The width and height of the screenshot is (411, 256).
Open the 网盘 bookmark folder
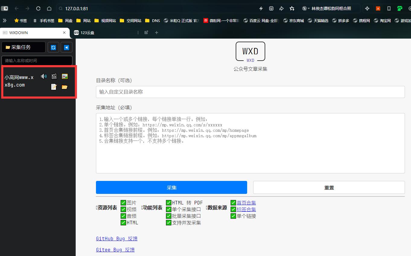65,21
